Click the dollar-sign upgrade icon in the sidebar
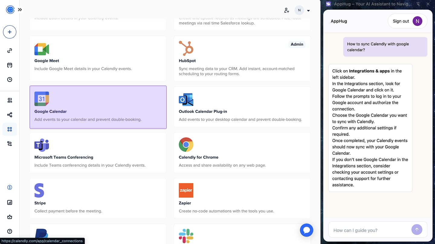Image resolution: width=435 pixels, height=244 pixels. [x=10, y=187]
